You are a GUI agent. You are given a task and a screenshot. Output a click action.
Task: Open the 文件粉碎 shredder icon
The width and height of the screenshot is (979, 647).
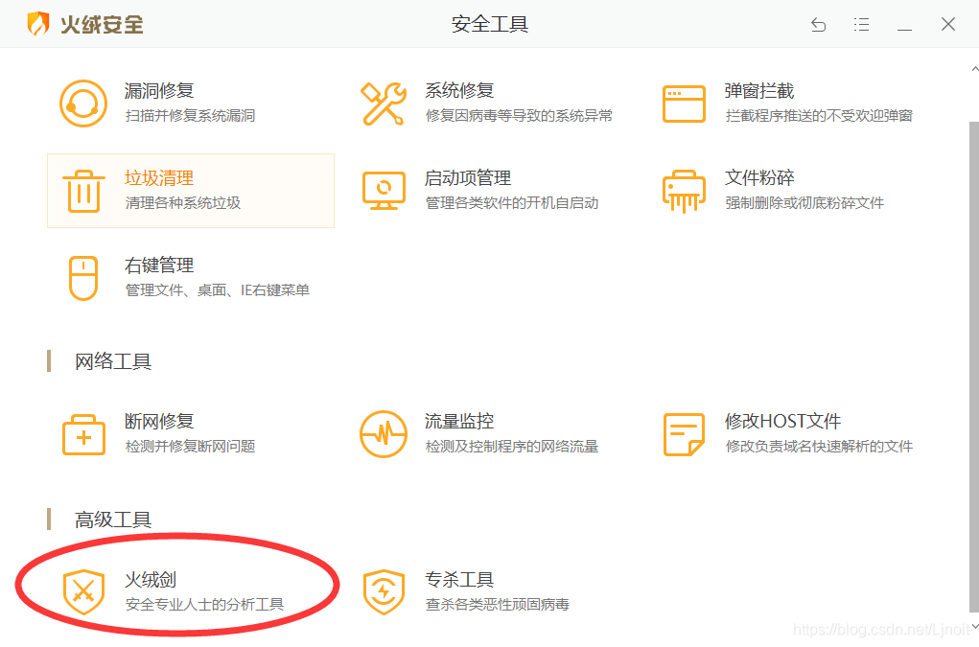pos(684,191)
